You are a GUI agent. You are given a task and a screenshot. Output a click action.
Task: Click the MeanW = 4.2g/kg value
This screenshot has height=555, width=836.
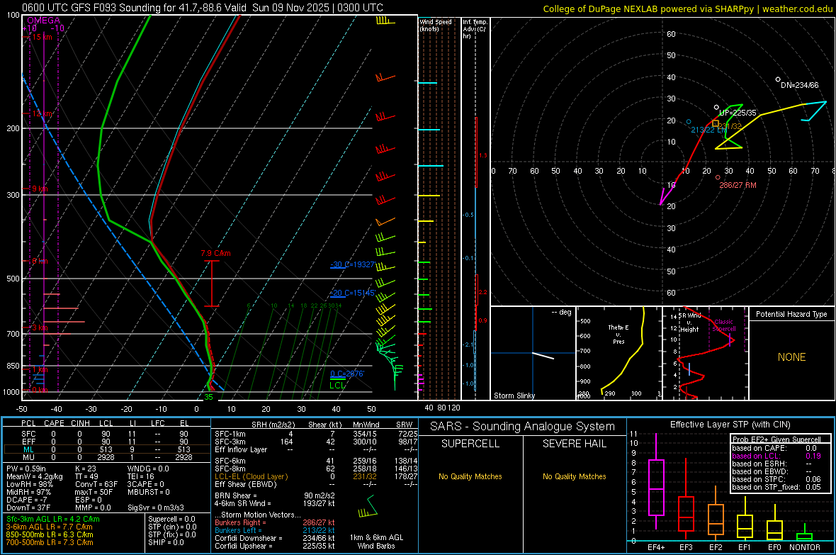(x=35, y=476)
